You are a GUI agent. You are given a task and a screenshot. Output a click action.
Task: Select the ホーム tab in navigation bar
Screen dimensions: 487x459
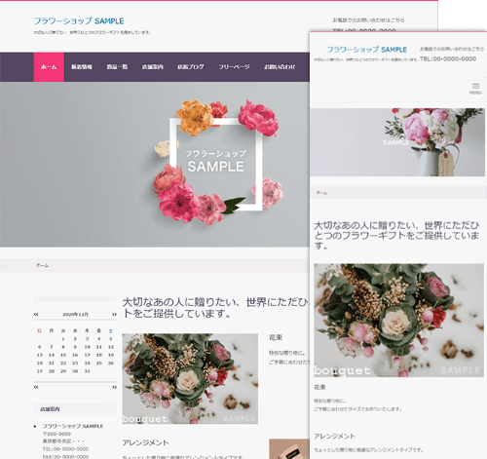click(49, 67)
